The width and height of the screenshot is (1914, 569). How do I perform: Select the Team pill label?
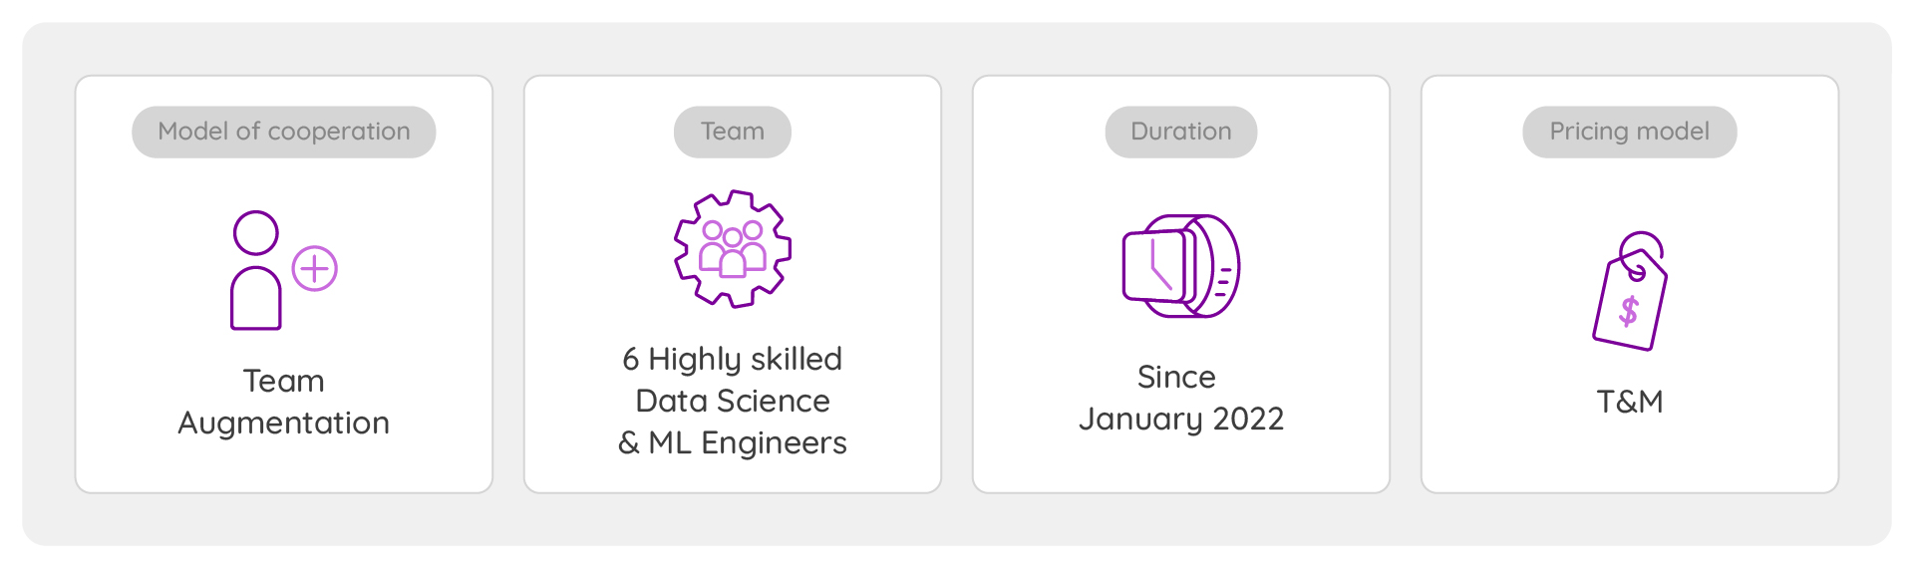tap(733, 132)
